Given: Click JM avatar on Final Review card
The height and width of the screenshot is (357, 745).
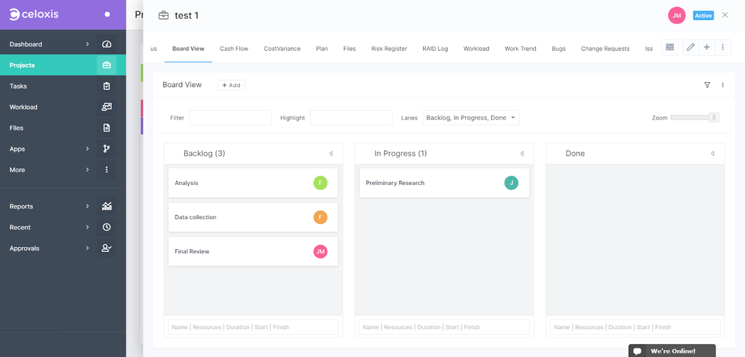Looking at the screenshot, I should (x=320, y=251).
